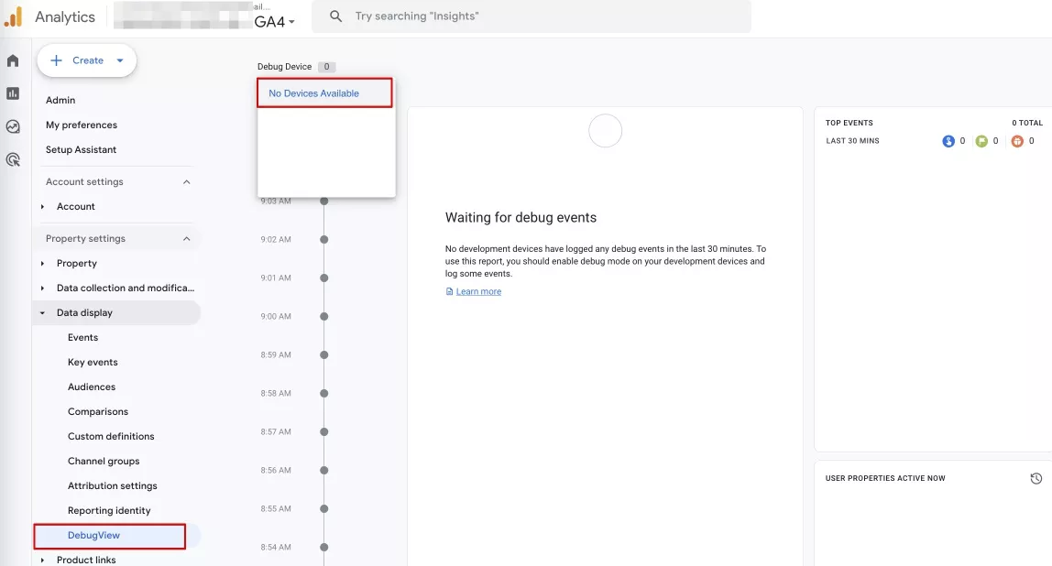Open the Admin menu item
Screen dimensions: 1052x566
[60, 100]
